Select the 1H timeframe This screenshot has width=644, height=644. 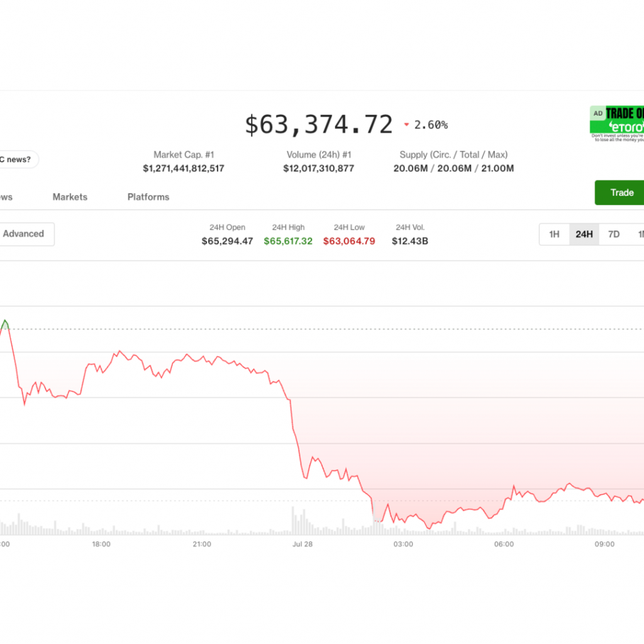click(554, 234)
